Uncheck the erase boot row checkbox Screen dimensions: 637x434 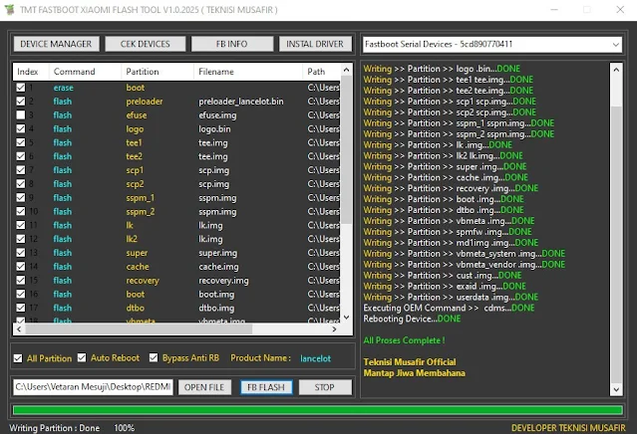coord(20,88)
